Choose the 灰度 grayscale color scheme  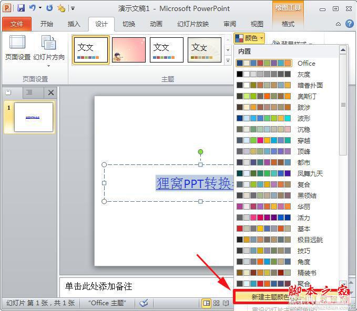[287, 74]
